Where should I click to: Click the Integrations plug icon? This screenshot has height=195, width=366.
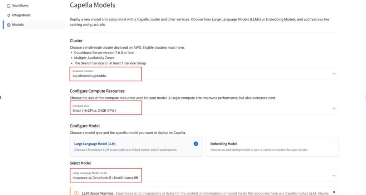pos(9,15)
